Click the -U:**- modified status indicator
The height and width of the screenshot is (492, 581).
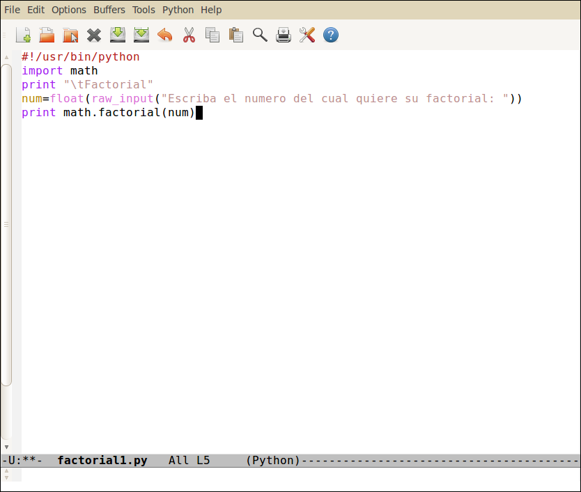pyautogui.click(x=22, y=460)
